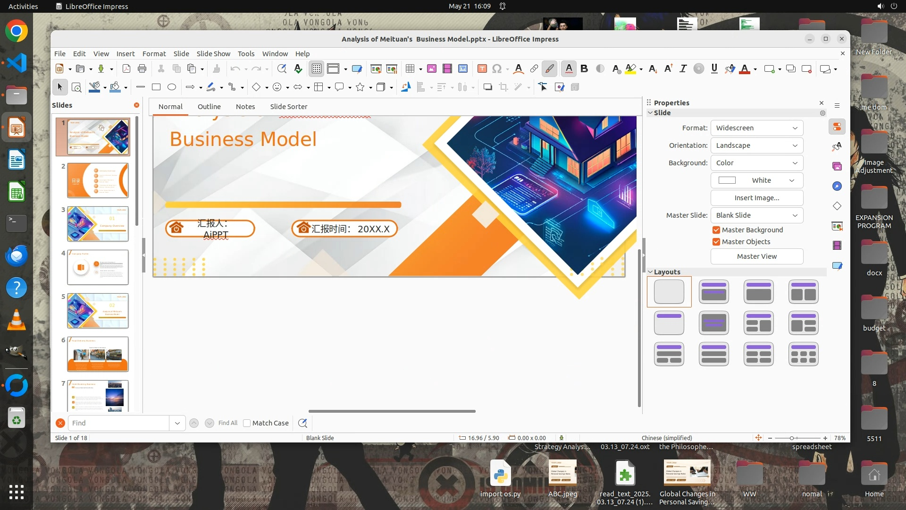
Task: Open the White background color picker
Action: click(x=756, y=180)
